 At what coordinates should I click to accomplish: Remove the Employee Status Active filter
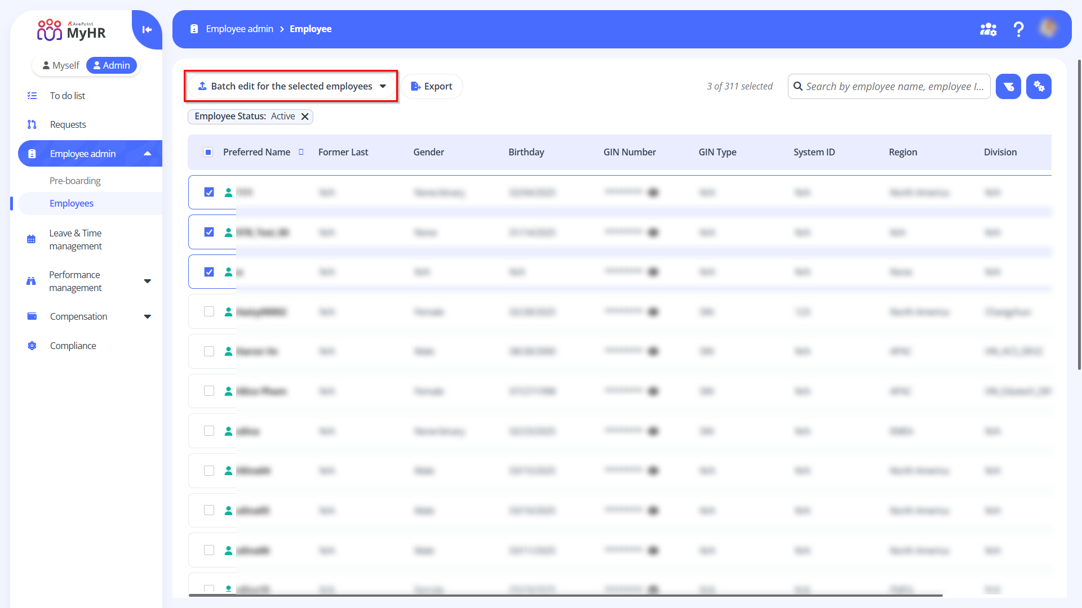(x=305, y=117)
